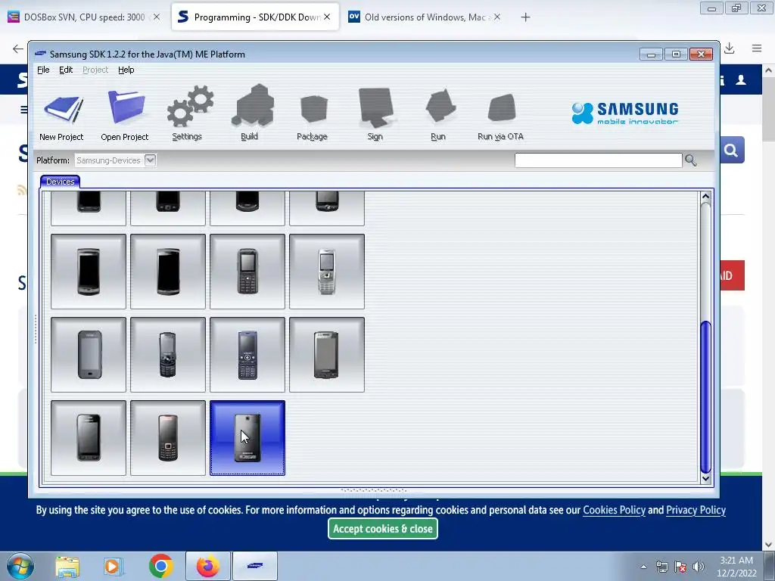This screenshot has width=775, height=581.
Task: Click the volume speaker tray icon
Action: pos(699,567)
